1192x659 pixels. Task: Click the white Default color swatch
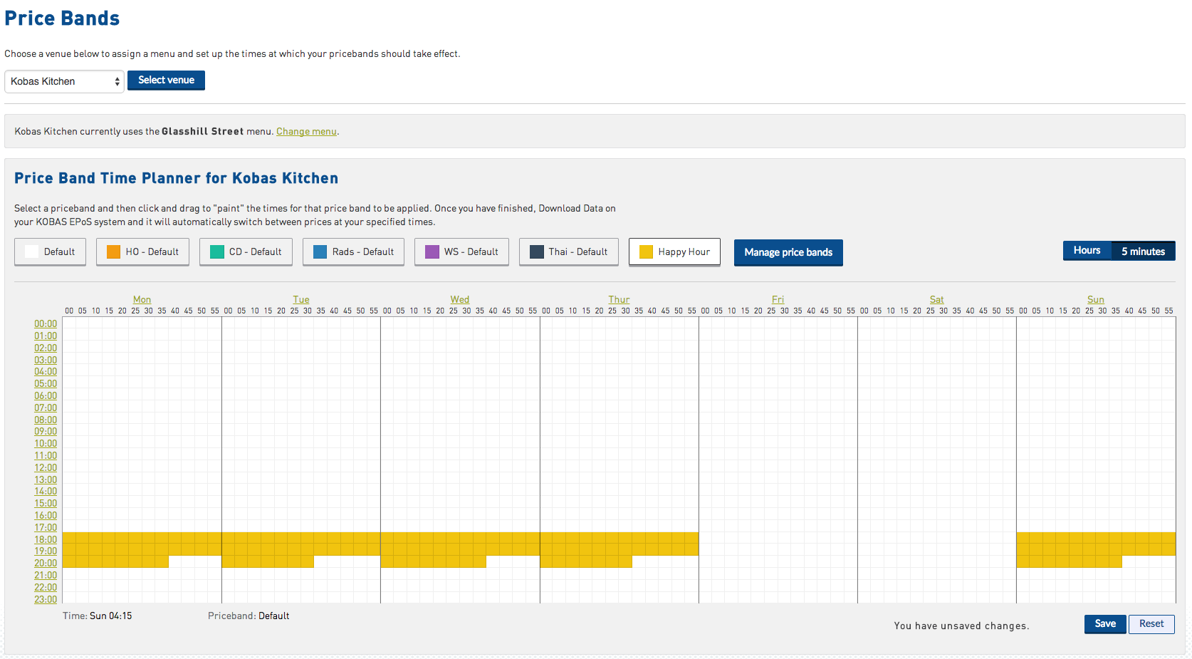click(x=32, y=251)
